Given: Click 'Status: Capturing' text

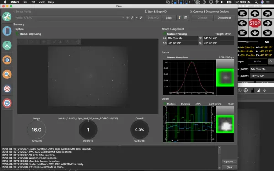Looking at the screenshot, I should [x=30, y=34].
